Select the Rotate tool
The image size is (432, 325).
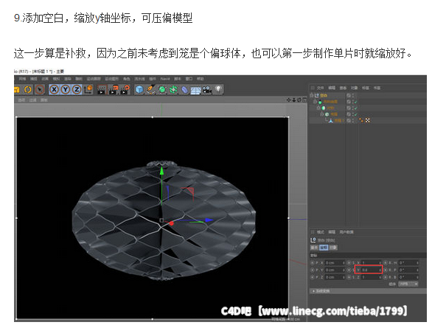click(x=28, y=89)
